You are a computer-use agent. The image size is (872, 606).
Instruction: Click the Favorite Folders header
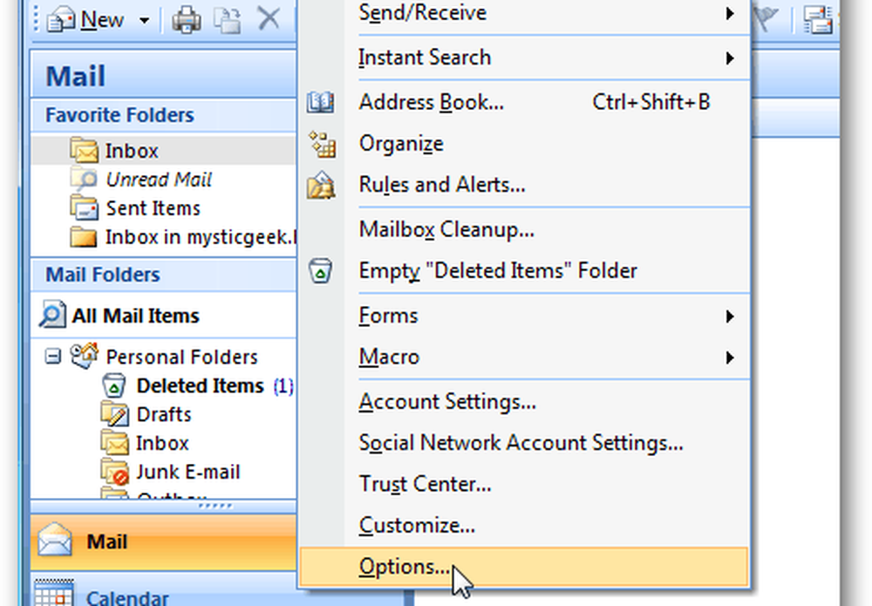click(164, 115)
